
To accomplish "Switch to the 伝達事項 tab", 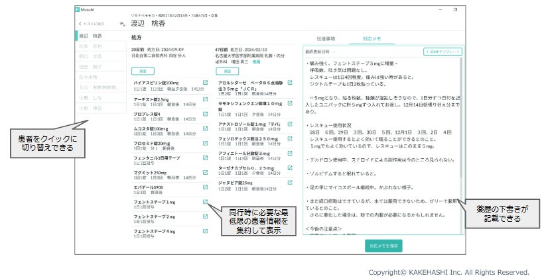I will coord(326,39).
